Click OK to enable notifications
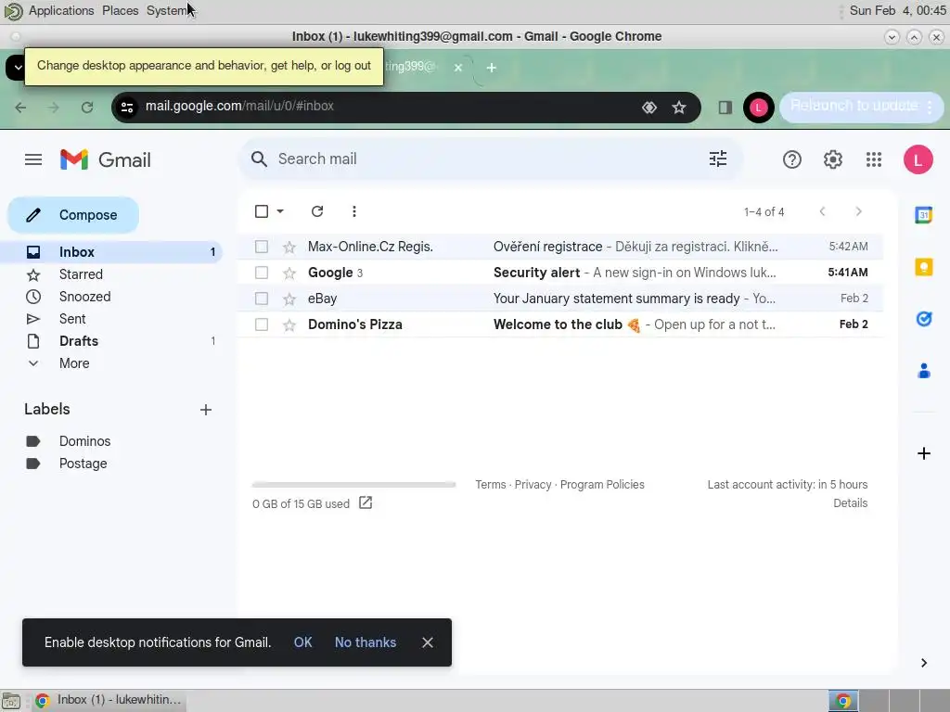 pos(303,642)
